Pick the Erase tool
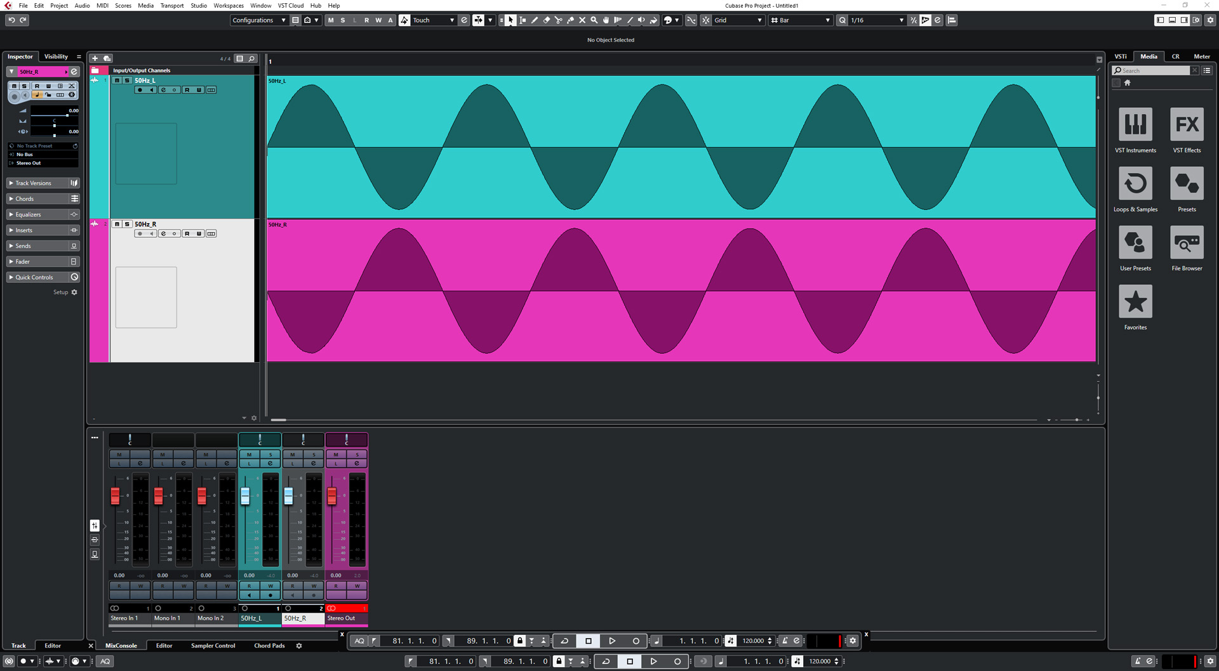 tap(547, 20)
